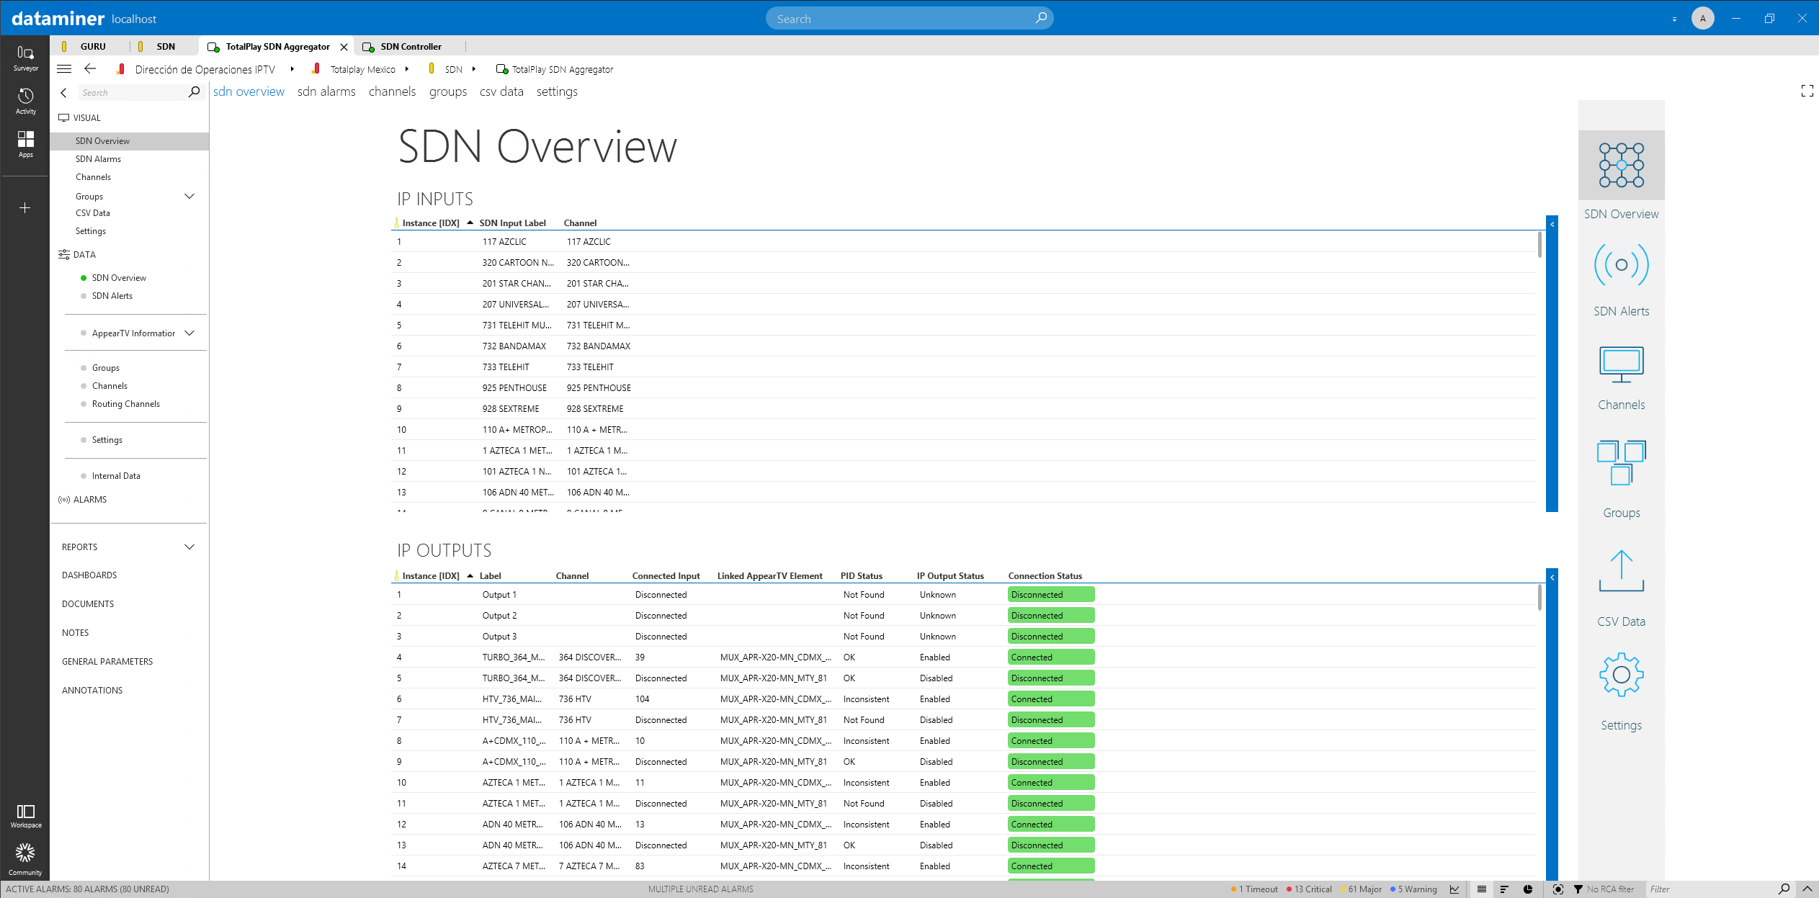Select SDN Alarms in VISUAL tree
1819x898 pixels.
coord(98,159)
